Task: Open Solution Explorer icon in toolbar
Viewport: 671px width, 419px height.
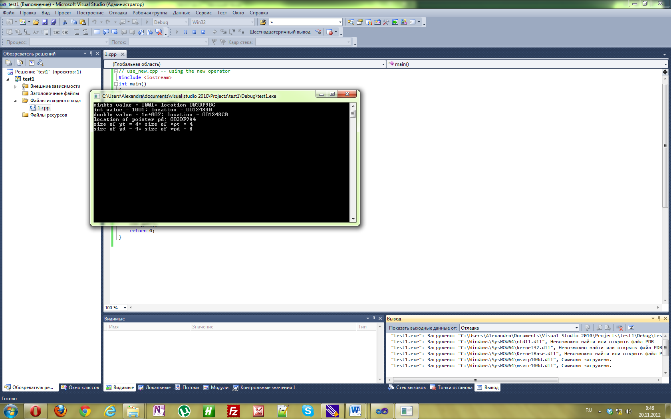Action: pos(351,22)
